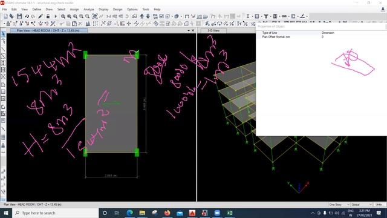
Task: Close the Plan View pane
Action: pos(193,30)
